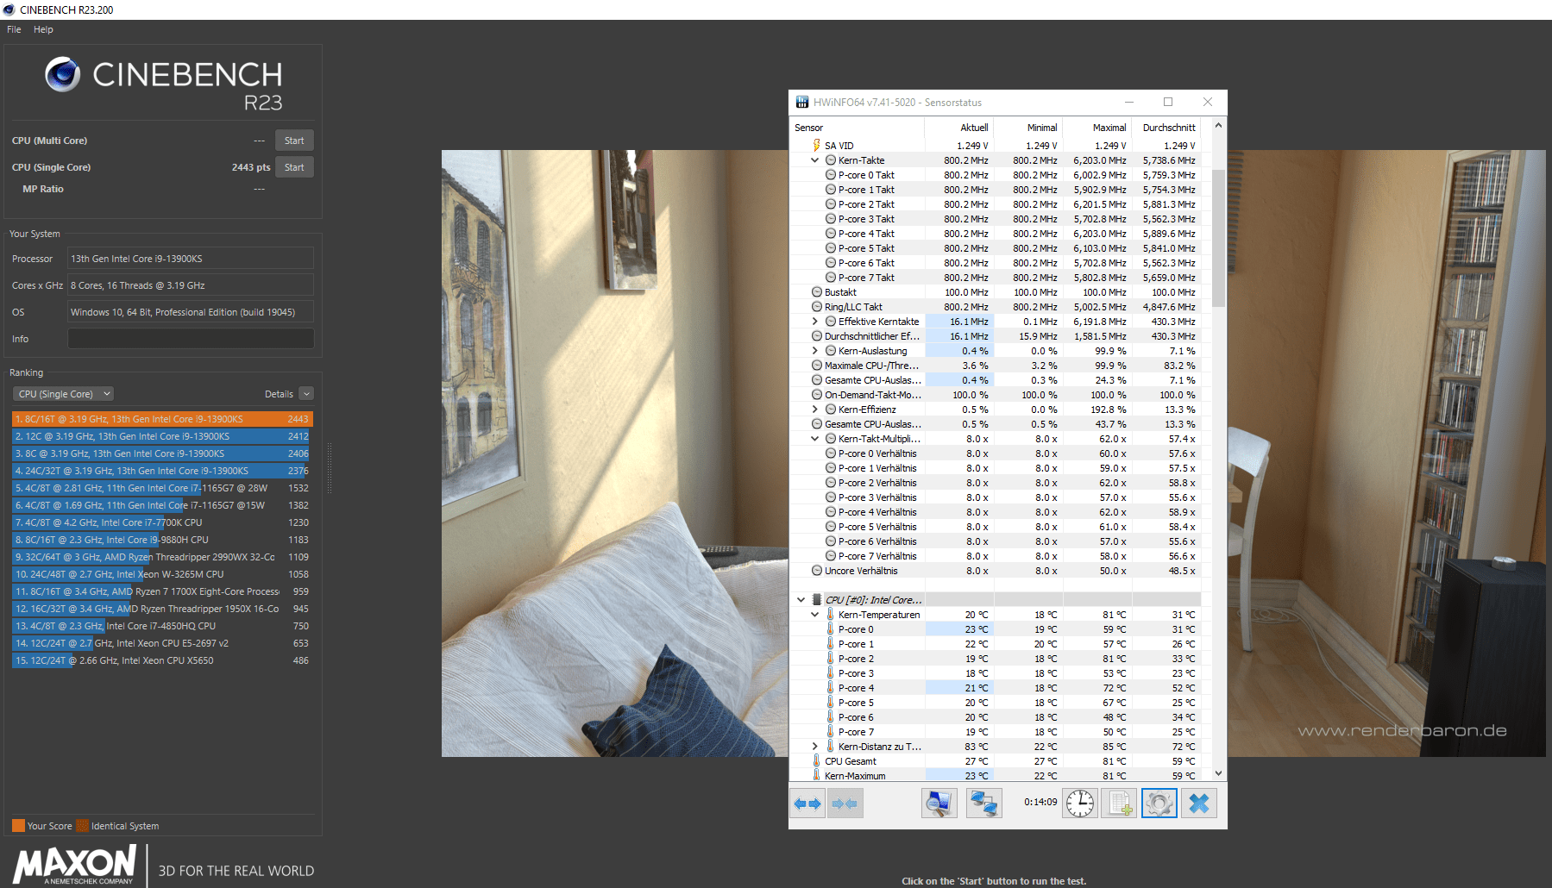The width and height of the screenshot is (1552, 888).
Task: Collapse the CPU [#0]: Intel Core section
Action: [801, 599]
